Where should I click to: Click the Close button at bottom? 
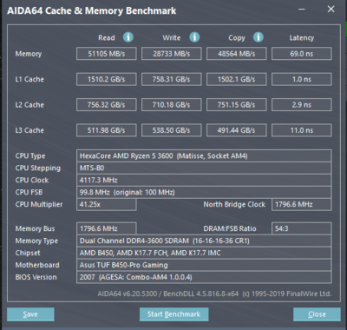point(317,314)
